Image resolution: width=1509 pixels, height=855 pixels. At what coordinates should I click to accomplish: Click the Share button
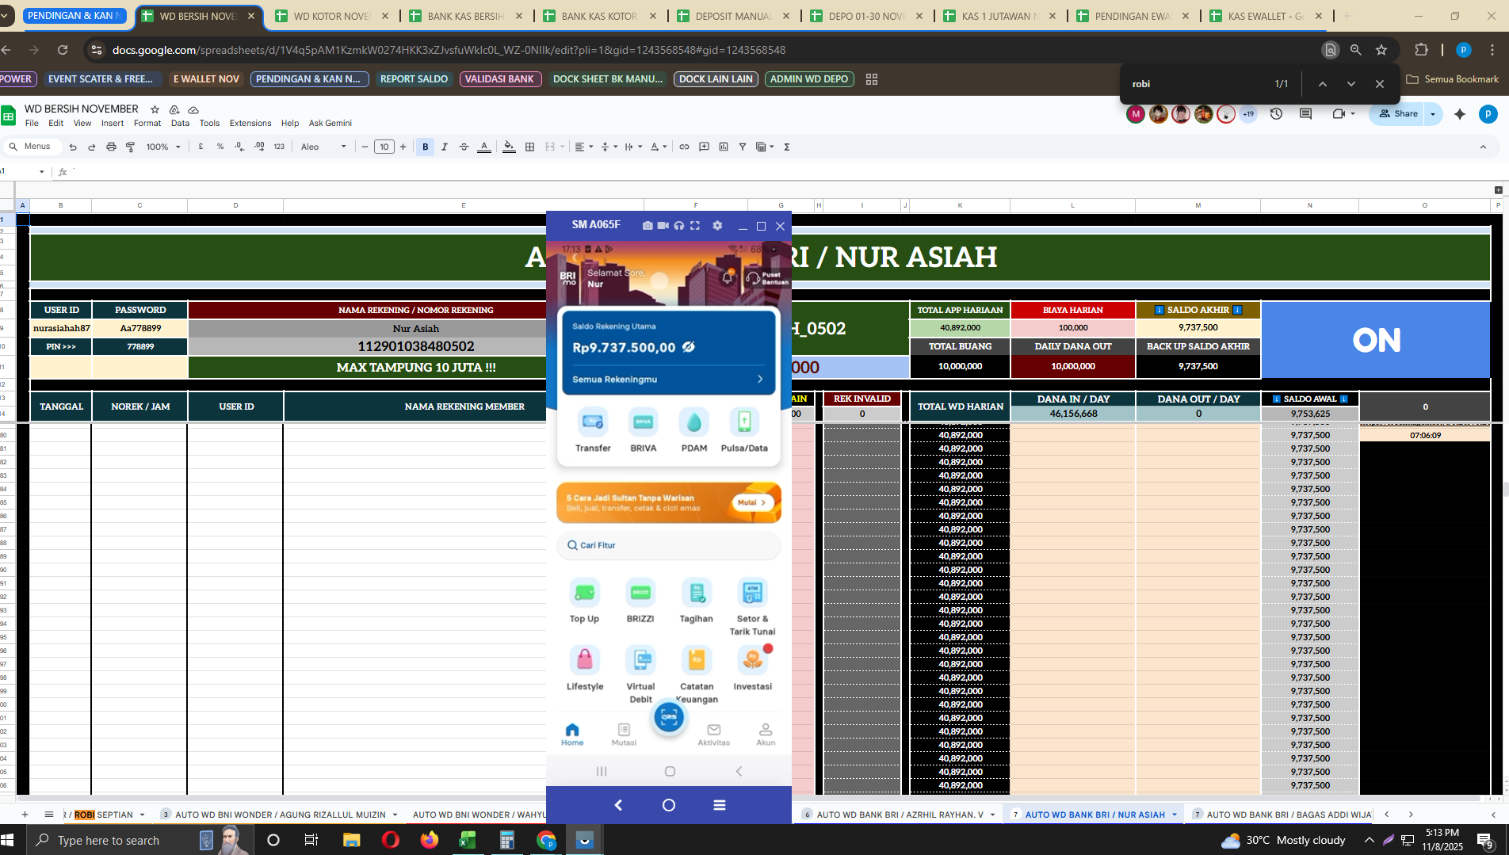(x=1398, y=114)
